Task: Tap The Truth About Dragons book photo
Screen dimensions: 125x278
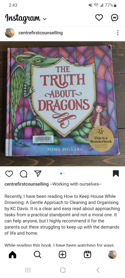Action: coord(62,104)
